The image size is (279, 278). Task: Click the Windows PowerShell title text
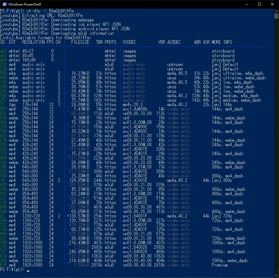(x=25, y=4)
